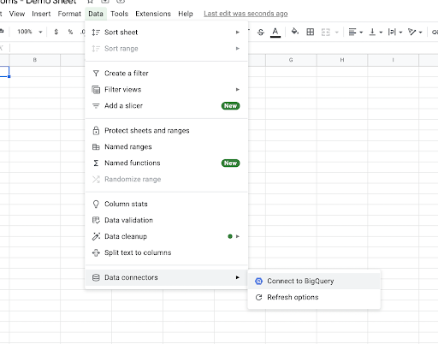Click the New badge beside Named functions
This screenshot has height=344, width=438.
[230, 163]
